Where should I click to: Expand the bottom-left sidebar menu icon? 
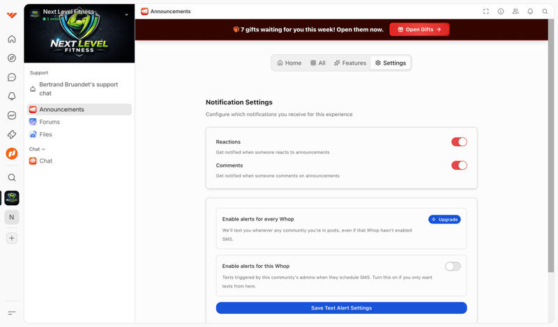[x=12, y=313]
